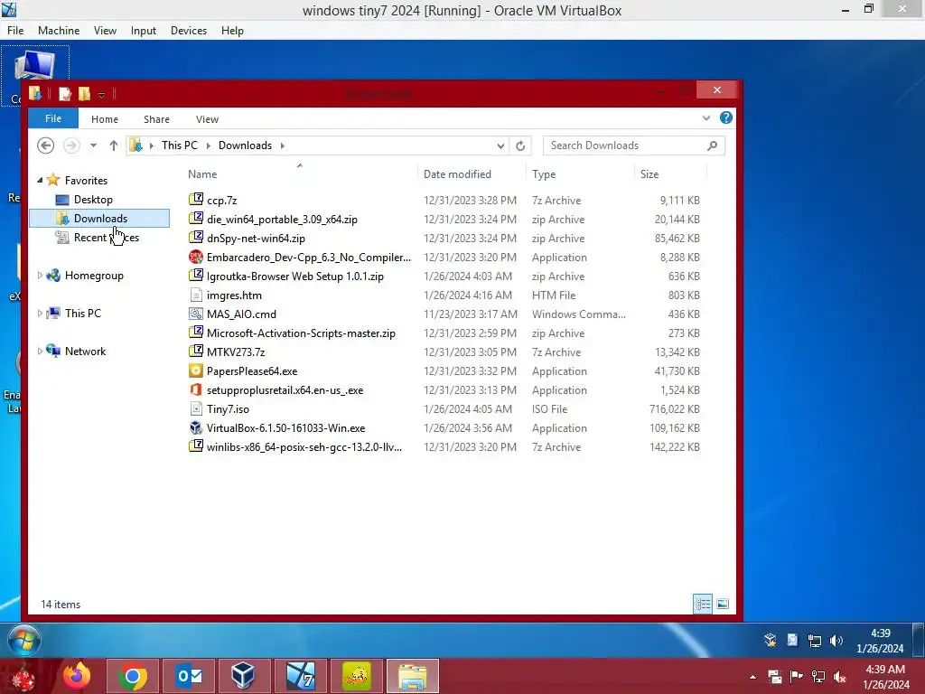925x694 pixels.
Task: Expand breadcrumb arrow after Downloads
Action: (x=282, y=145)
